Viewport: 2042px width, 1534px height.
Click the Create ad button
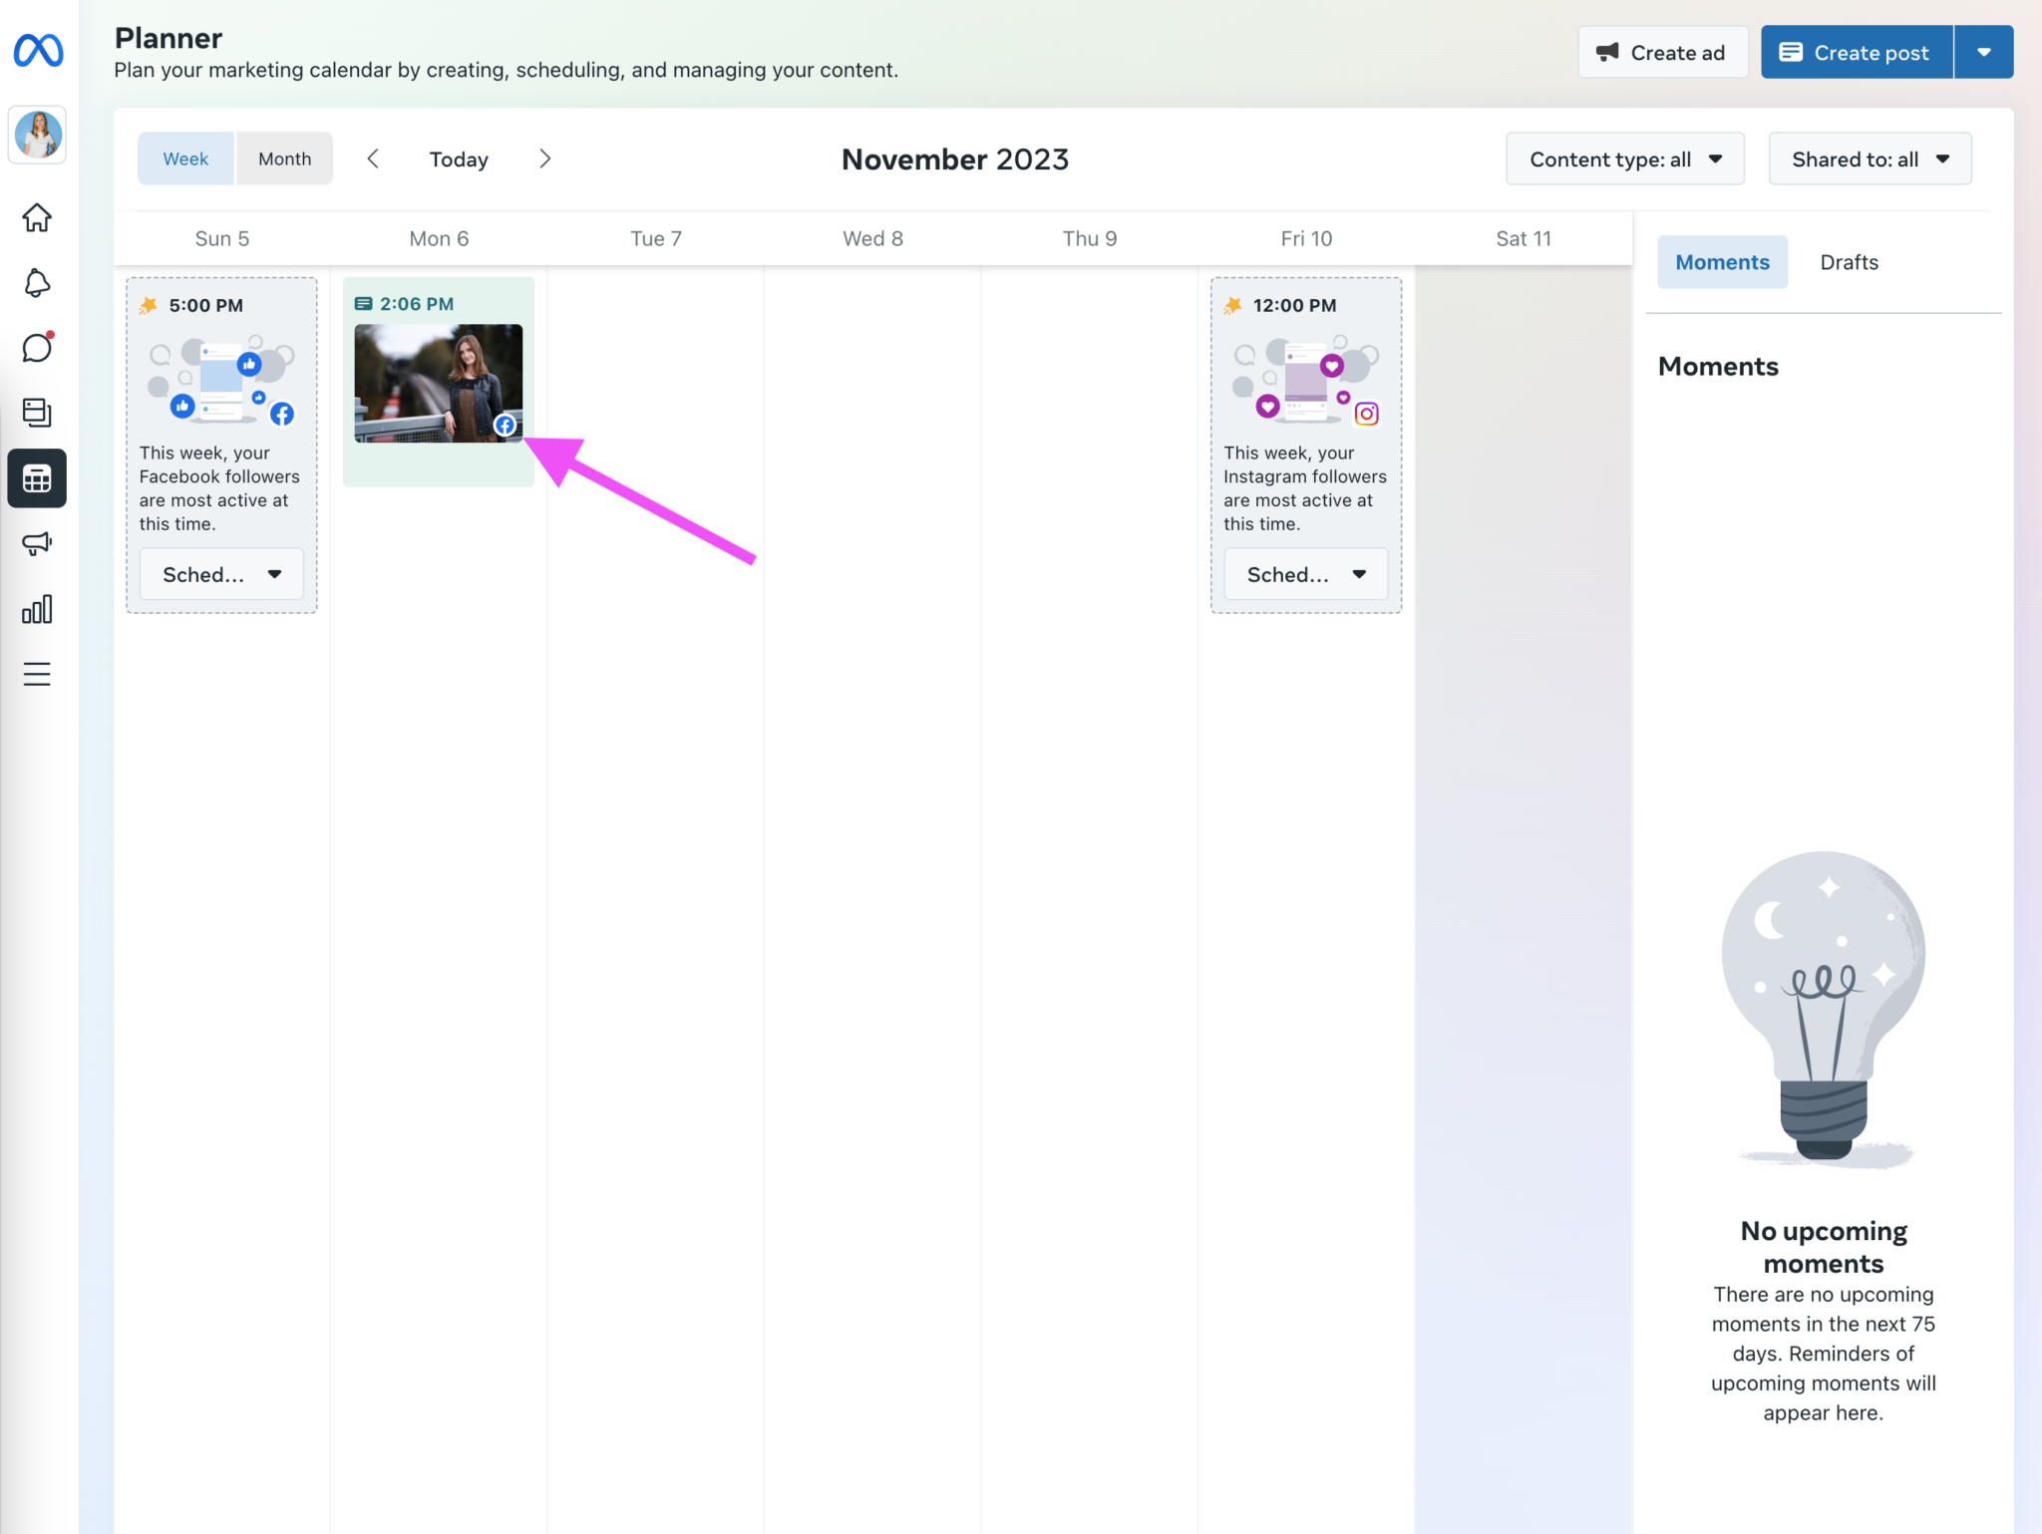point(1662,51)
